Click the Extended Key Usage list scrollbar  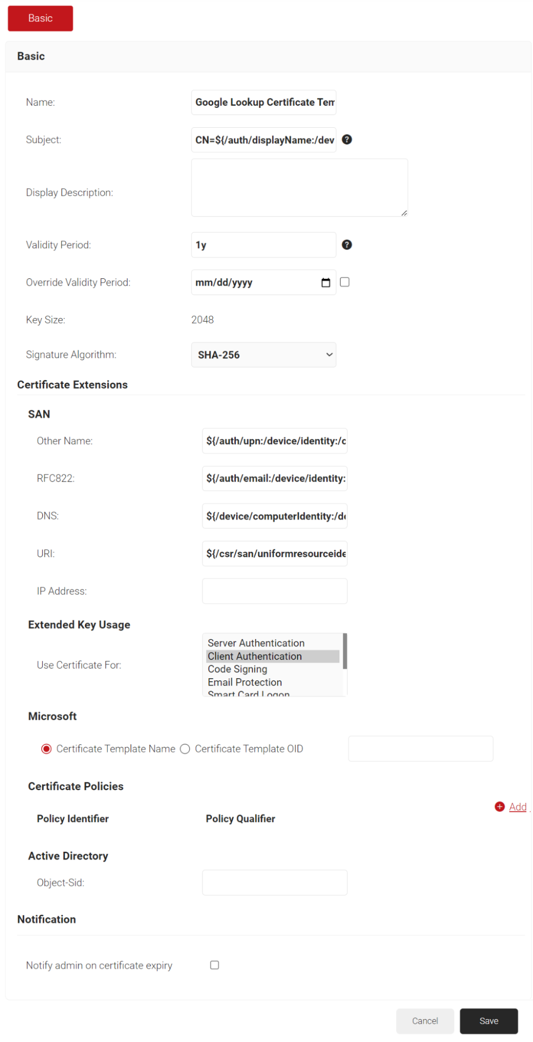tap(345, 652)
